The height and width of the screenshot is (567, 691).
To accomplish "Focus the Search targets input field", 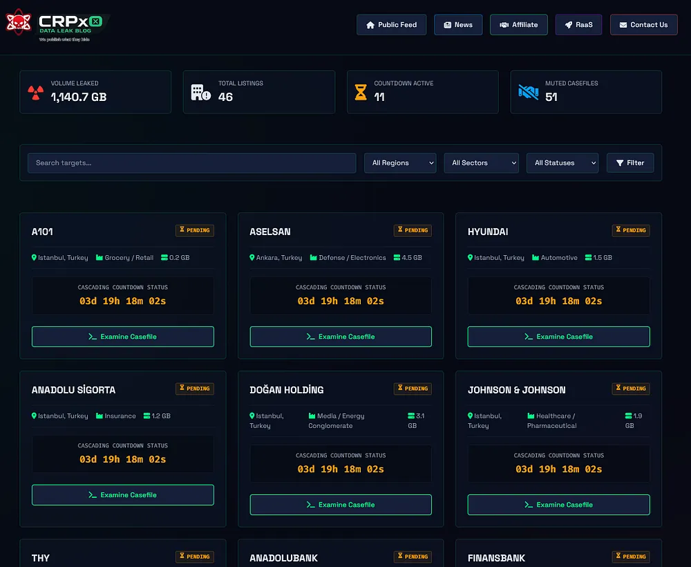I will pos(191,162).
